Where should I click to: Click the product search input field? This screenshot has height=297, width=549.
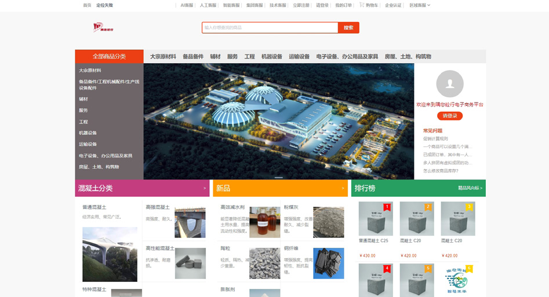tap(270, 28)
